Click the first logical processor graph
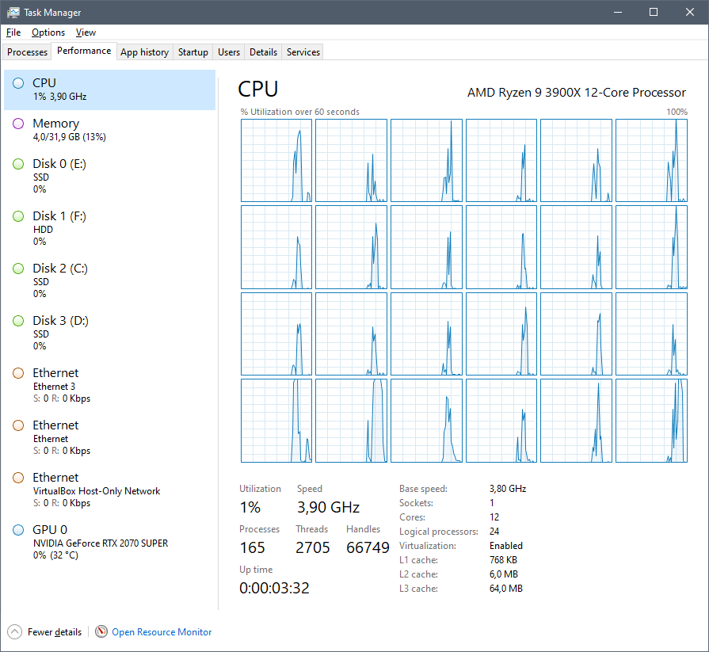The width and height of the screenshot is (709, 652). pos(276,161)
